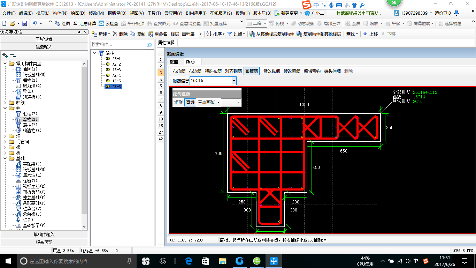Click collapse-all minus icon in navigation panel

(13, 55)
